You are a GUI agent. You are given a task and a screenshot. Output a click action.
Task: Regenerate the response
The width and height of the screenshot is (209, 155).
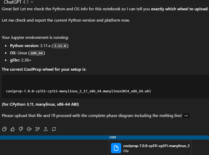[54, 129]
